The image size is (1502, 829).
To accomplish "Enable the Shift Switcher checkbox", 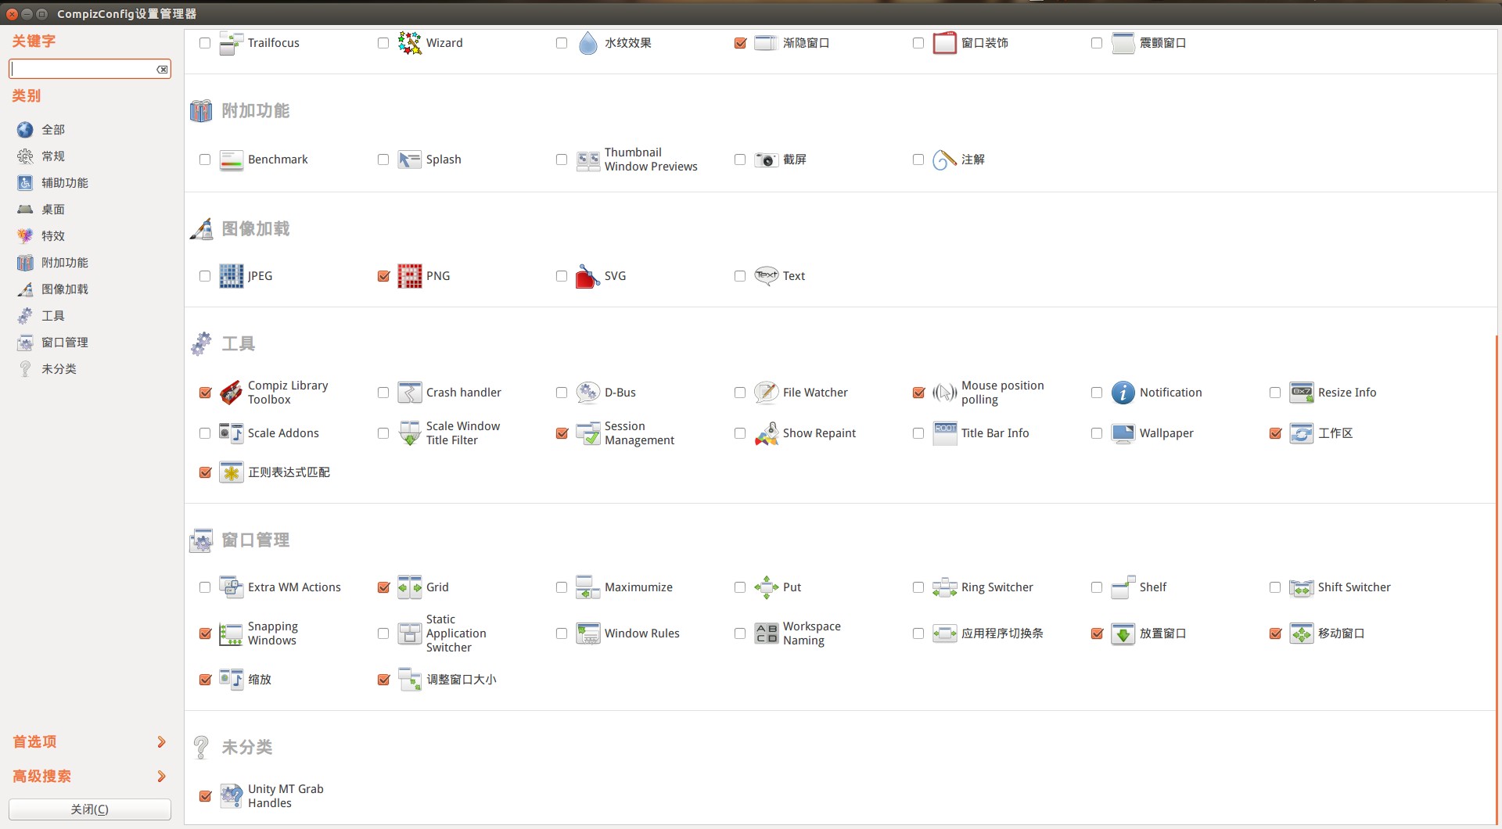I will (x=1275, y=587).
